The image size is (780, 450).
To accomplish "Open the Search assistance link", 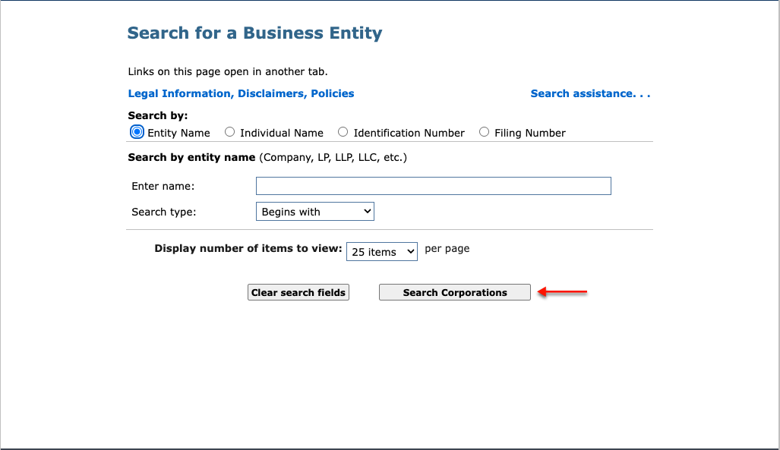I will [590, 93].
